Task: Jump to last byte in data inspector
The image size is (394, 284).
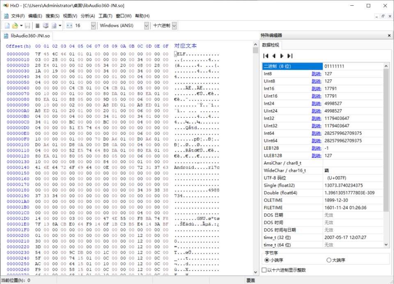Action: point(290,56)
